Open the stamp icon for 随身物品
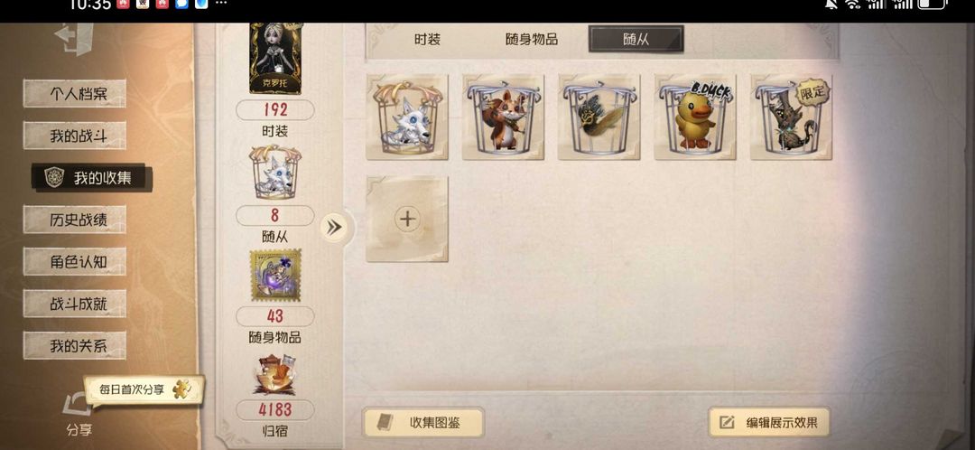This screenshot has height=450, width=975. click(x=274, y=276)
